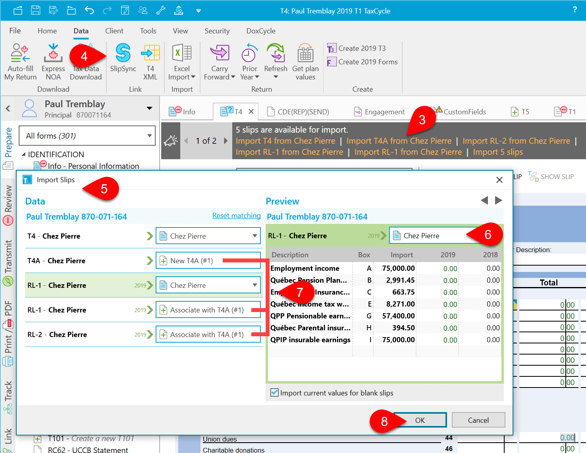Switch to the DoxCycle ribbon tab
The image size is (586, 453).
click(261, 31)
